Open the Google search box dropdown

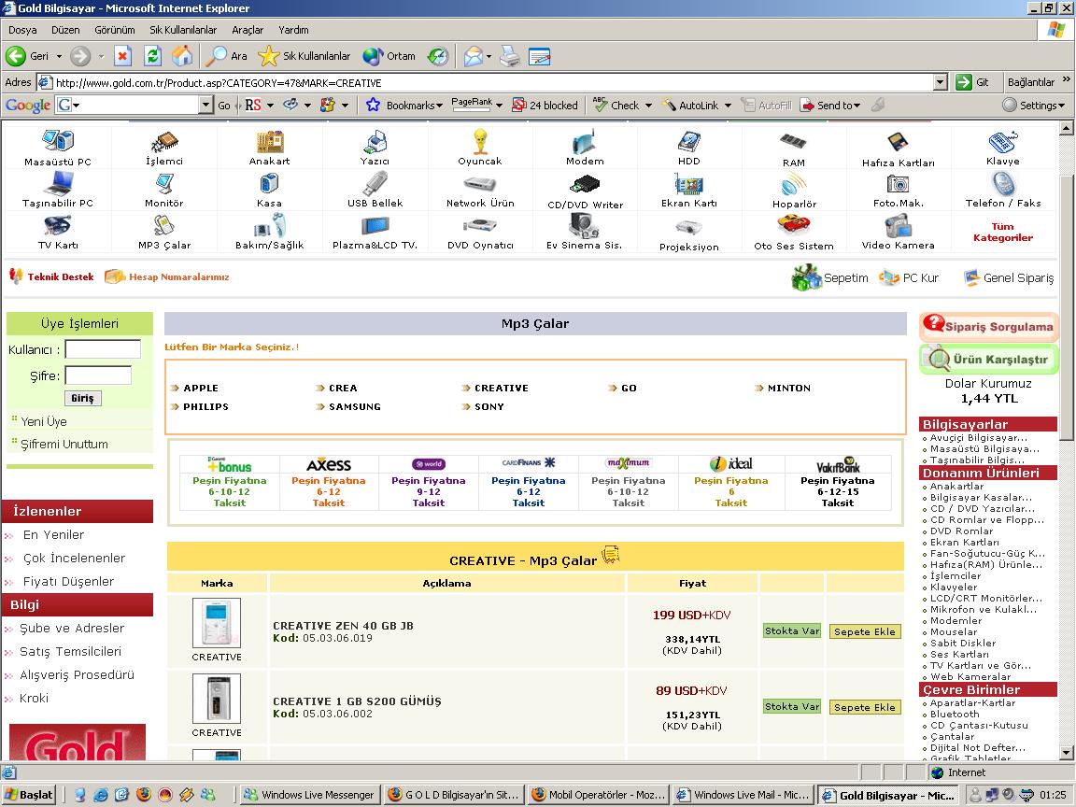coord(205,105)
